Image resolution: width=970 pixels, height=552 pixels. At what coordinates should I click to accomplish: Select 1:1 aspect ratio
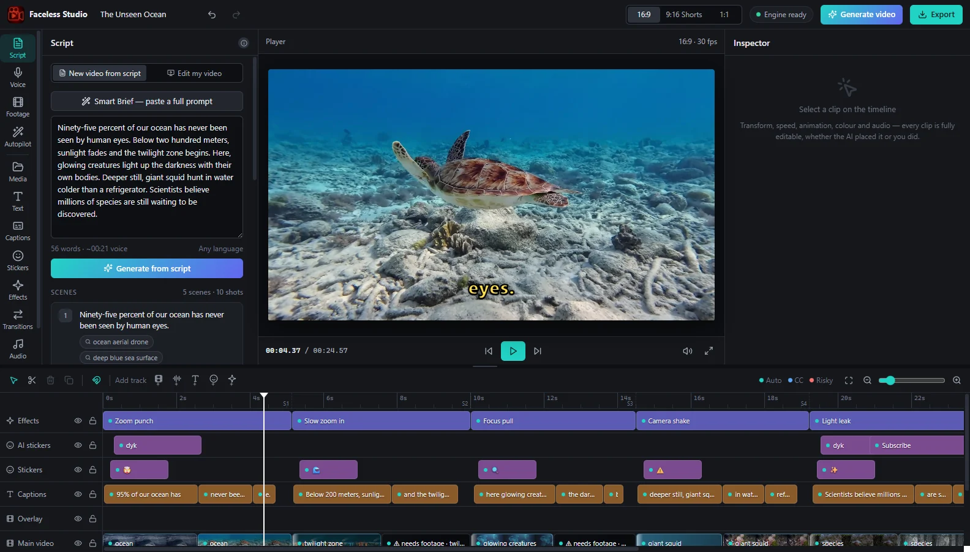coord(724,15)
